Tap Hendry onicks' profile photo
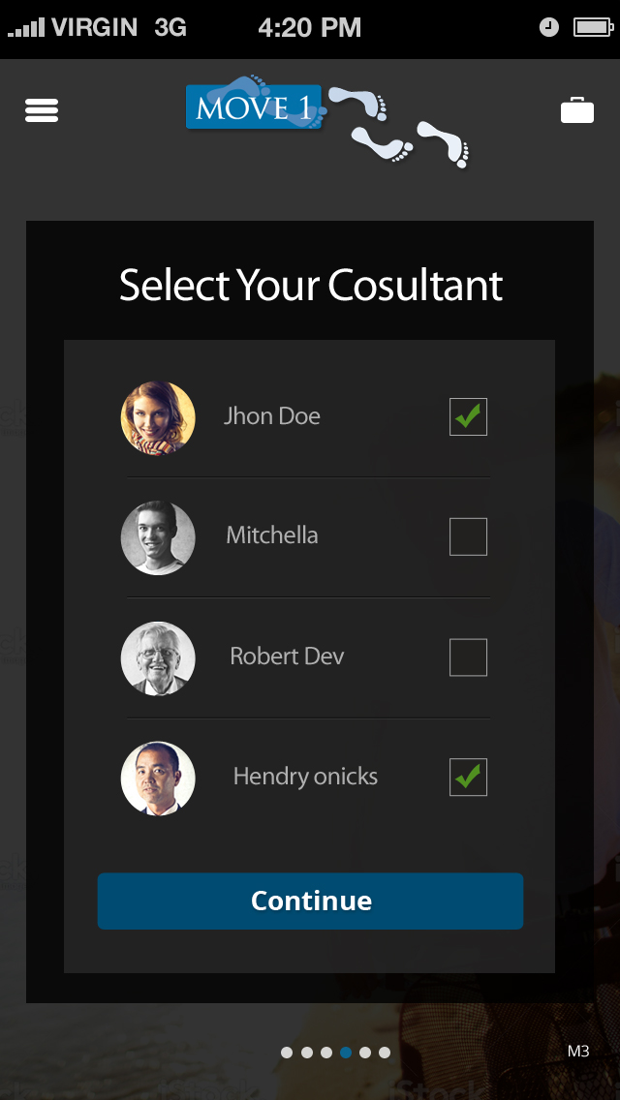This screenshot has width=620, height=1100. (x=158, y=779)
